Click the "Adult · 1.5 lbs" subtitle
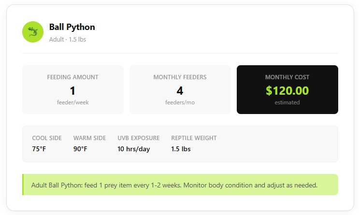Image resolution: width=359 pixels, height=215 pixels. click(x=68, y=39)
